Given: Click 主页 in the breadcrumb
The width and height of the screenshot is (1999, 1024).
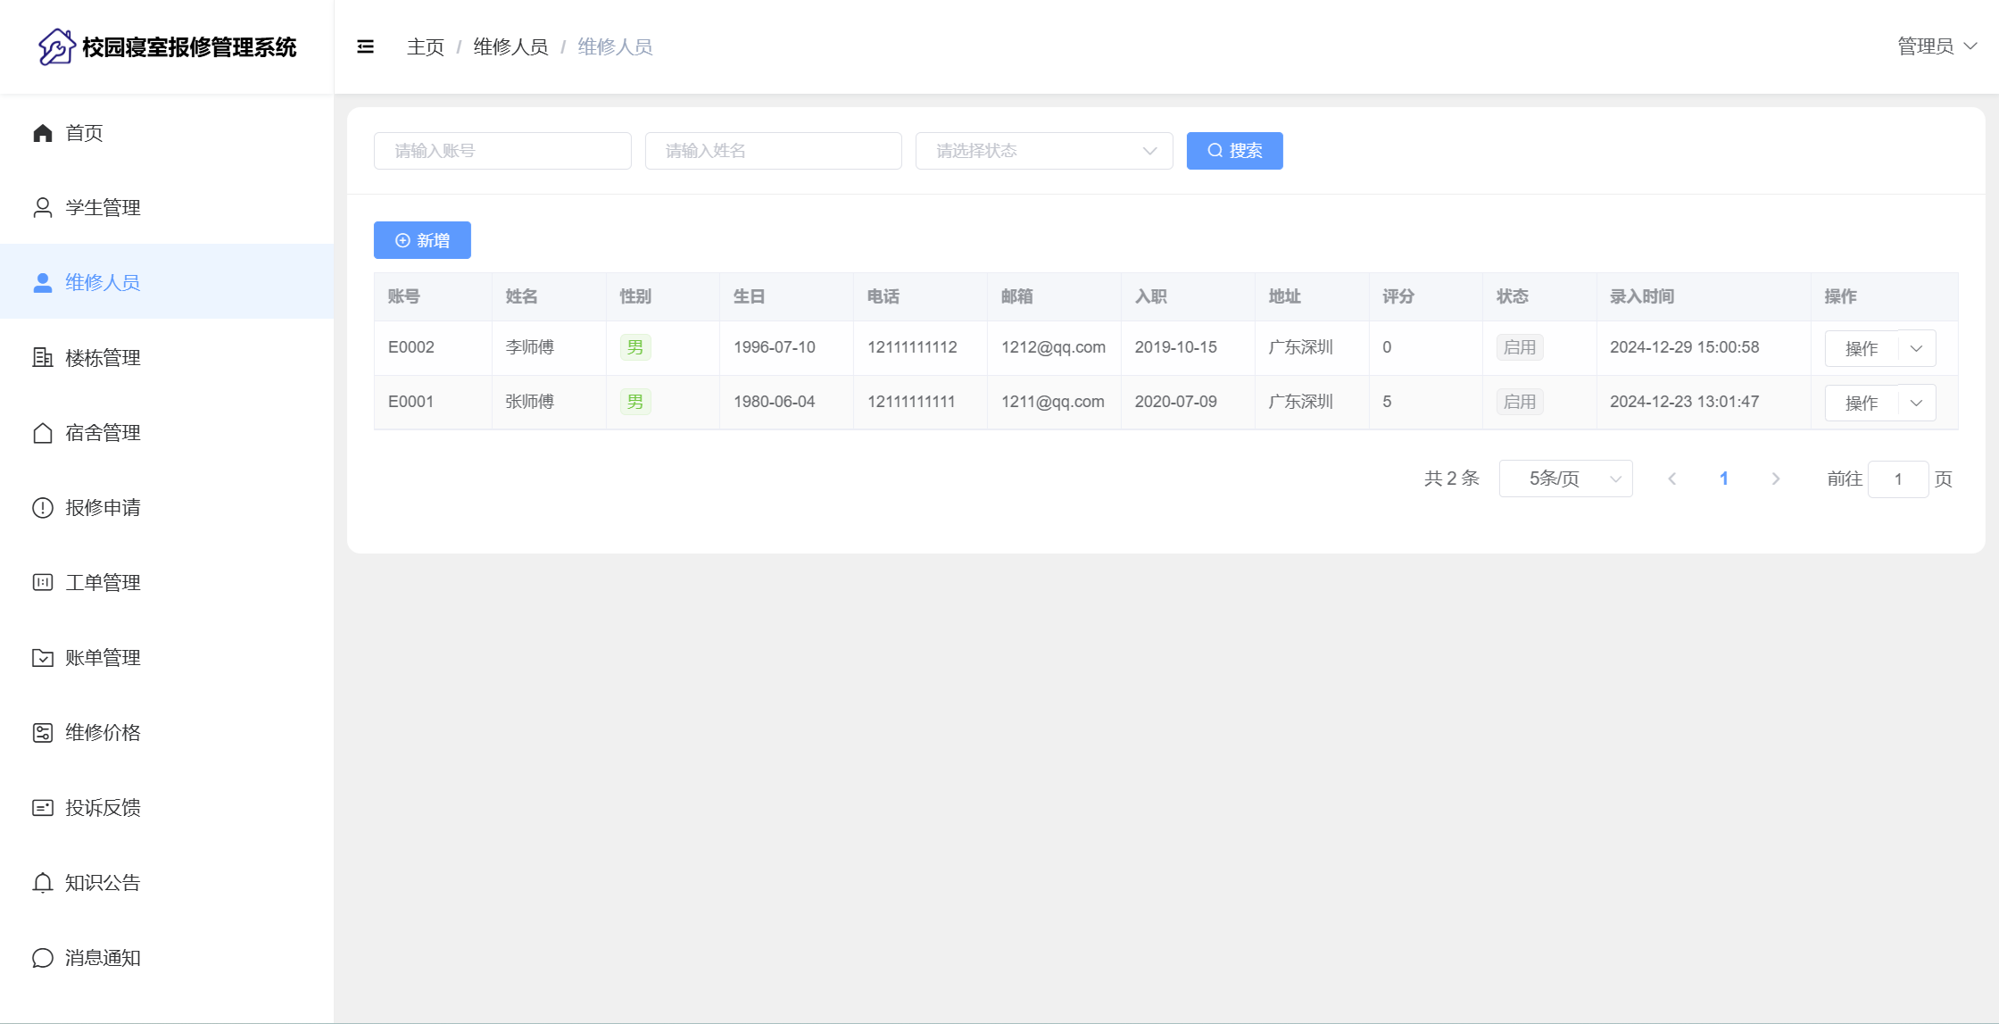Looking at the screenshot, I should 425,46.
